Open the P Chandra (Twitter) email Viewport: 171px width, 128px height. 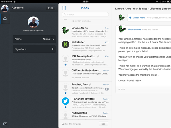[85, 103]
